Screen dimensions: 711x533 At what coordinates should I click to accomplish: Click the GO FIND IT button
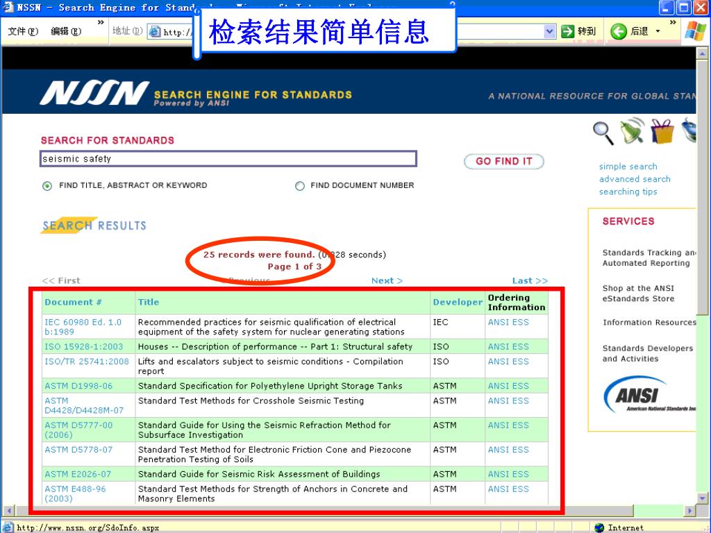pos(504,161)
